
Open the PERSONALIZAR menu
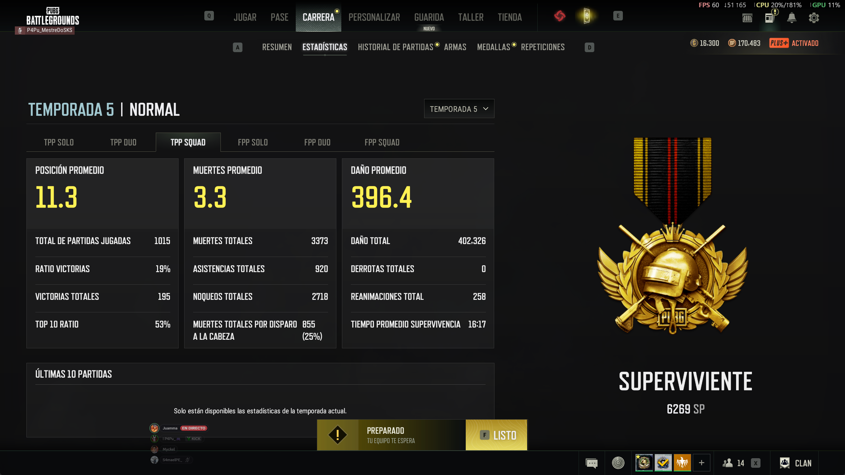tap(374, 17)
